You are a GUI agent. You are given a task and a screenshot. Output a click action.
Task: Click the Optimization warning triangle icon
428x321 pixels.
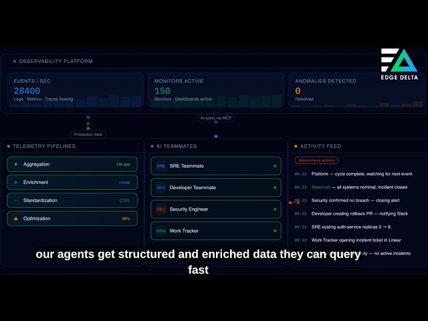tap(16, 219)
